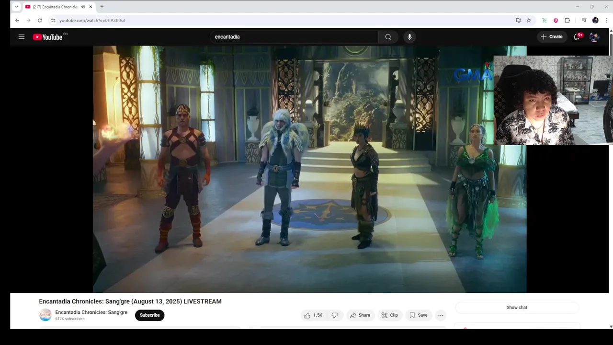
Task: Mute the tab via the audio speaker icon
Action: pos(83,7)
